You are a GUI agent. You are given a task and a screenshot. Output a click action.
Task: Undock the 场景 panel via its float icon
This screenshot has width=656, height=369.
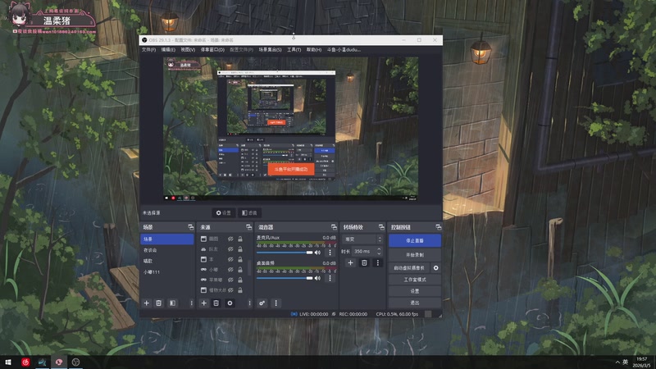point(191,227)
